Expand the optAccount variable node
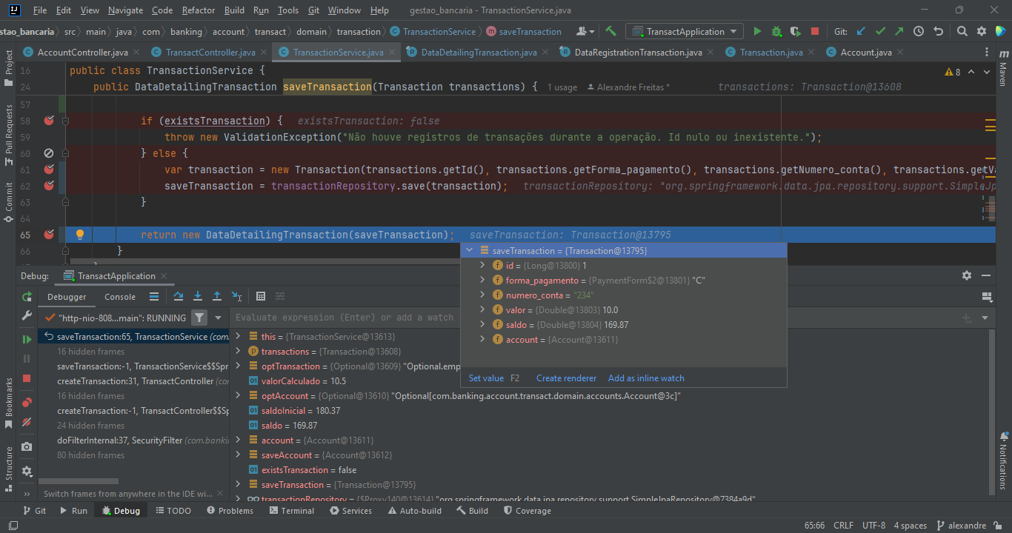Screen dimensions: 1012x533 [238, 395]
